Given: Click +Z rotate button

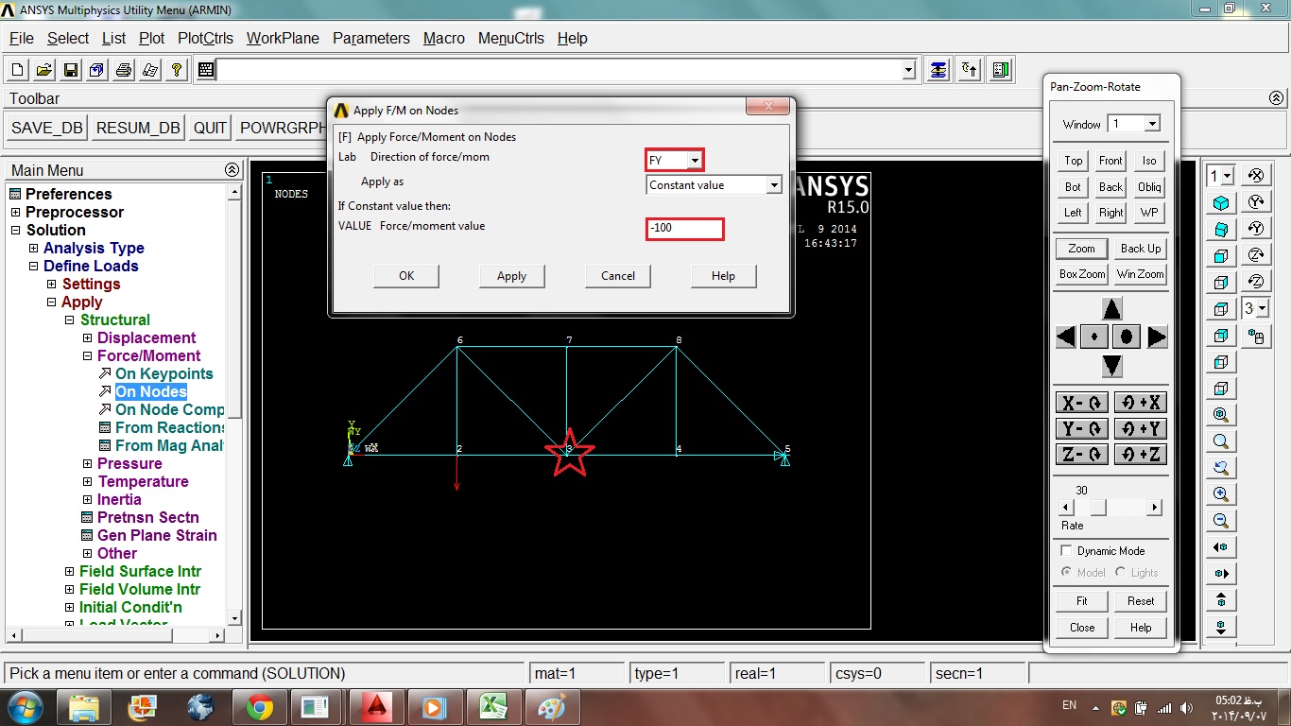Looking at the screenshot, I should (1141, 454).
